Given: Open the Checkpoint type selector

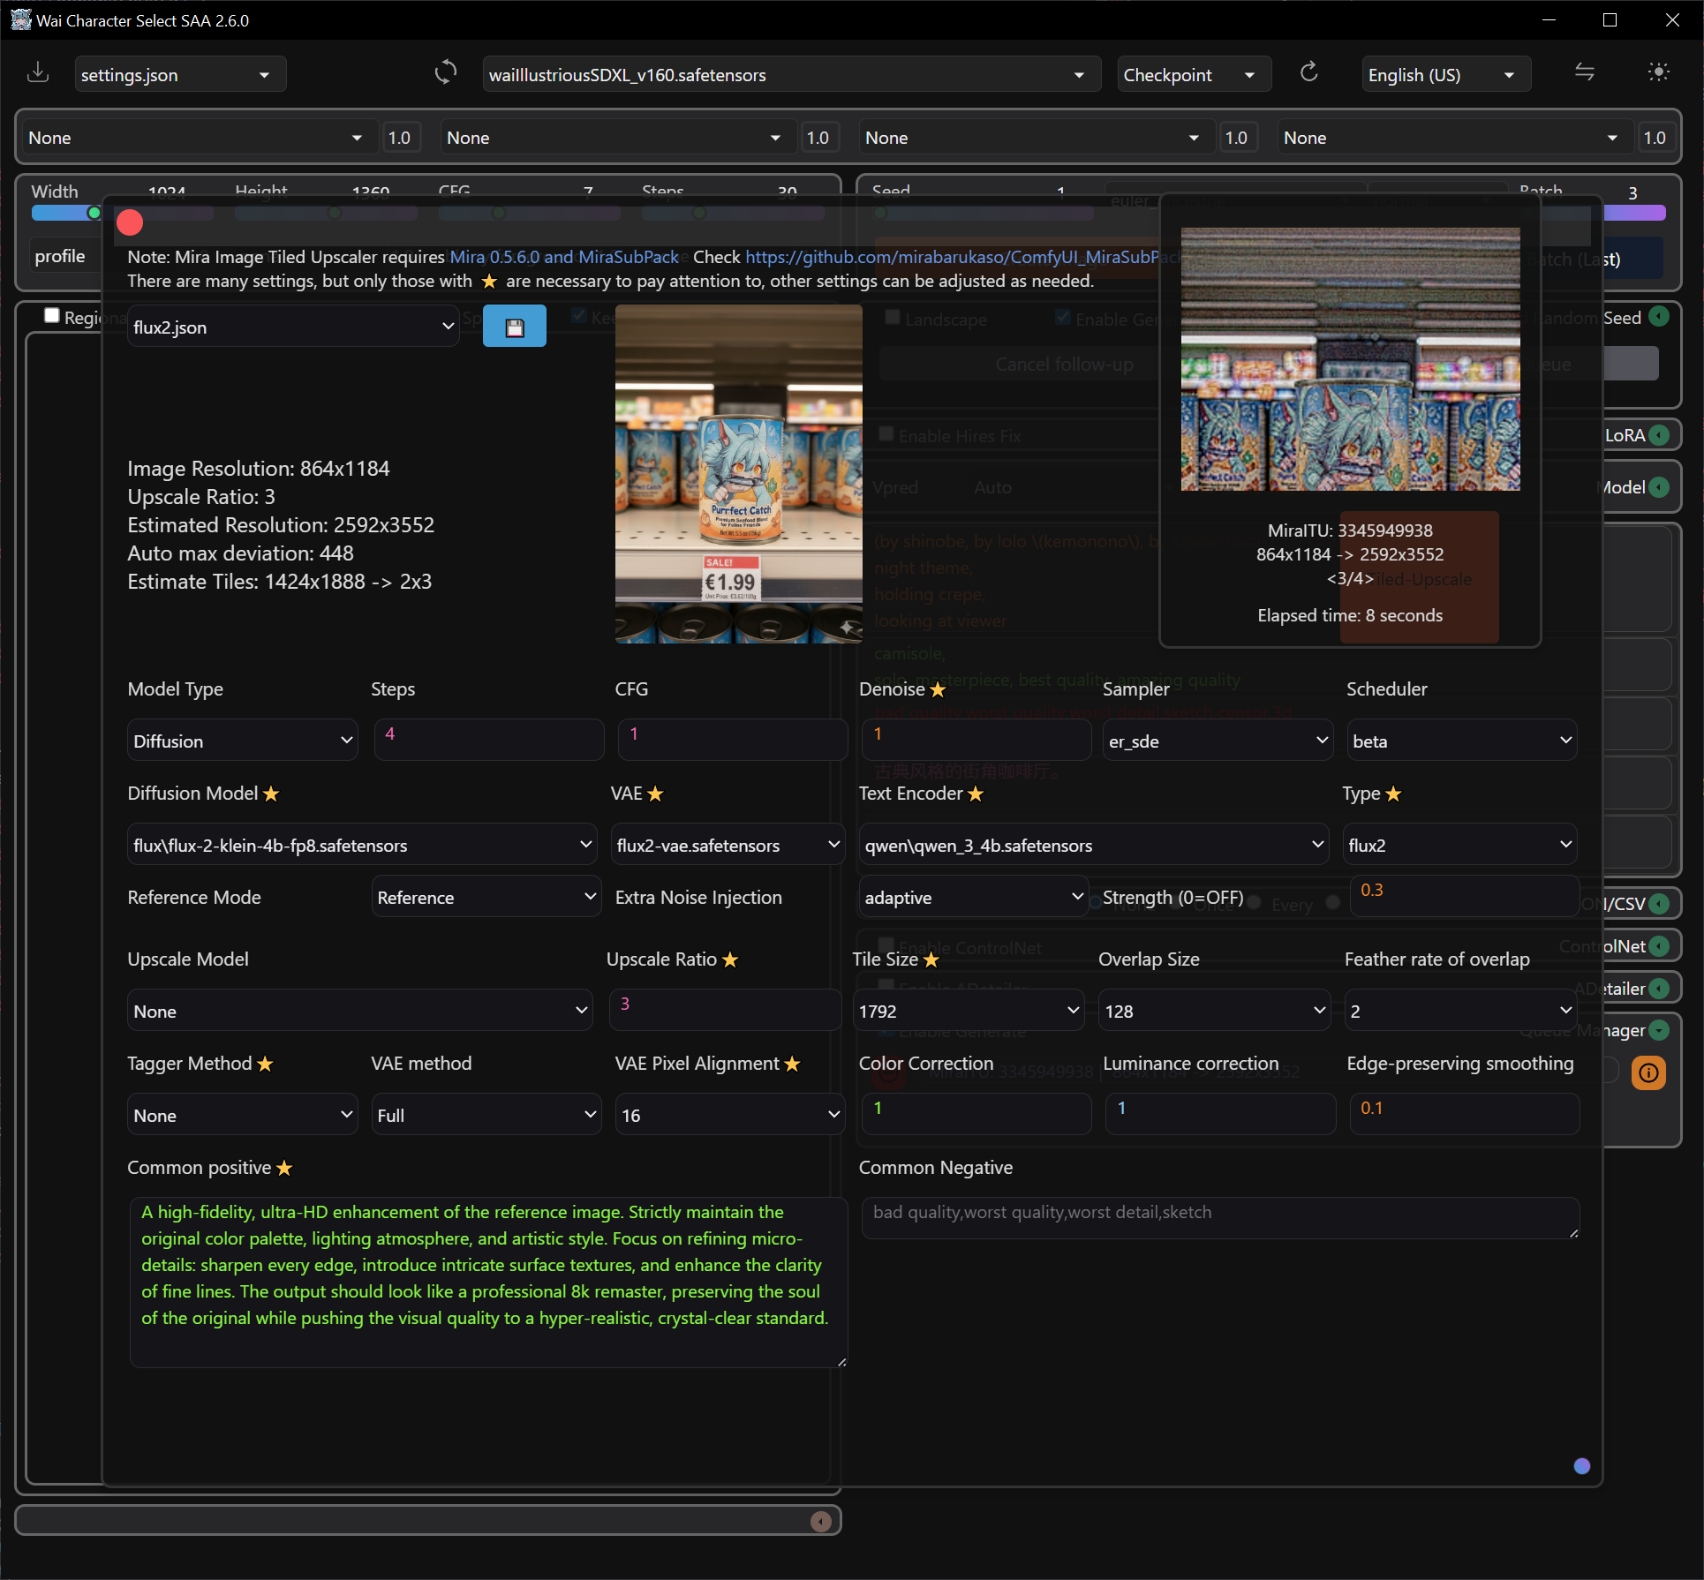Looking at the screenshot, I should coord(1194,75).
